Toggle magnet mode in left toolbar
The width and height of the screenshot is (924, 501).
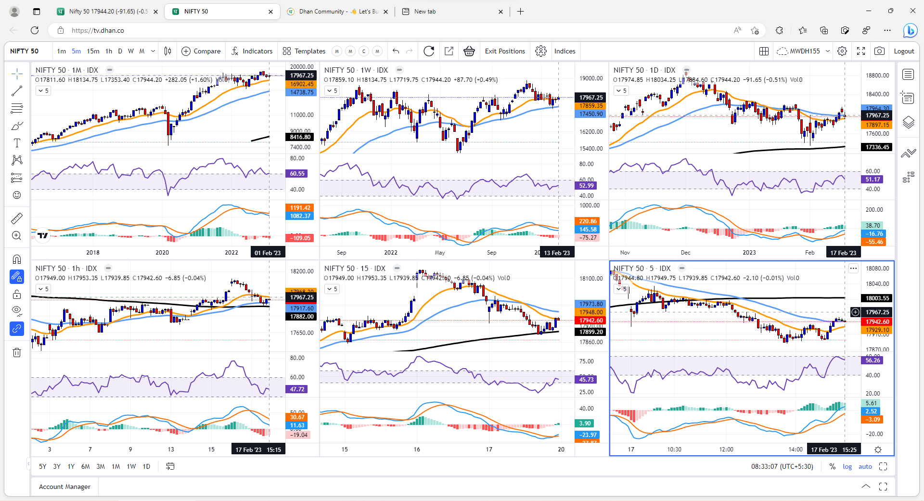[x=17, y=259]
